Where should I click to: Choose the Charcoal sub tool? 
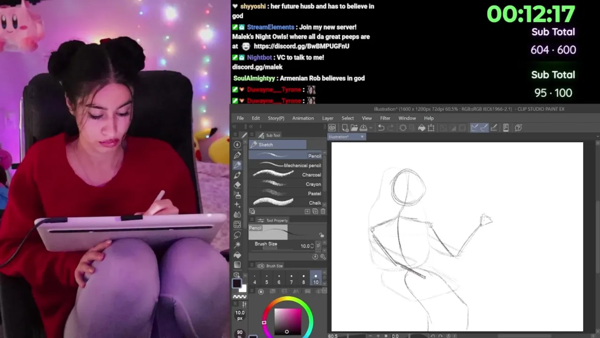pyautogui.click(x=285, y=175)
